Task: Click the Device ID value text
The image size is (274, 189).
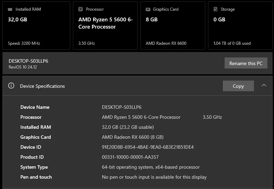Action: pyautogui.click(x=148, y=147)
